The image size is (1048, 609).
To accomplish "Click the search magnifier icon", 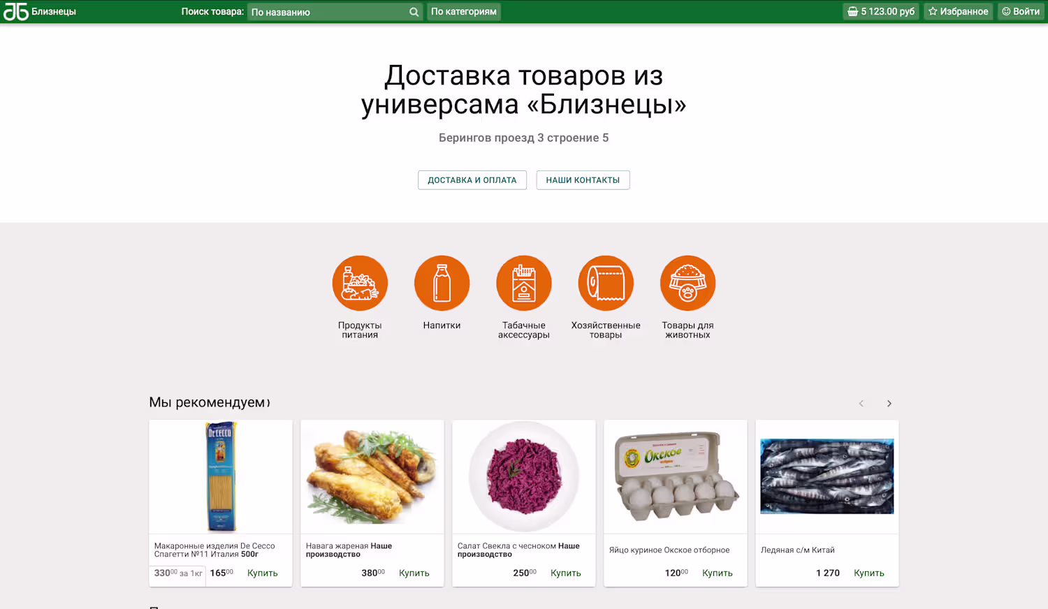I will 414,12.
